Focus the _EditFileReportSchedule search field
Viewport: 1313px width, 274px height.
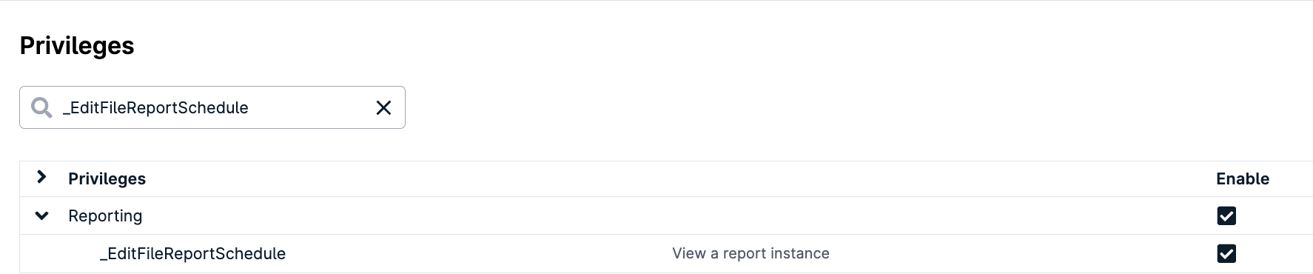coord(212,107)
